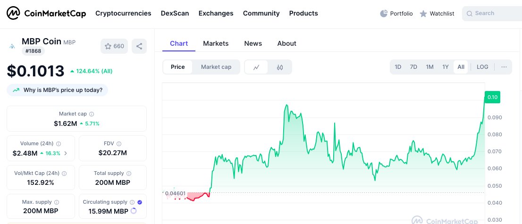This screenshot has width=522, height=224.
Task: Click the Watchlist star icon
Action: pyautogui.click(x=423, y=14)
